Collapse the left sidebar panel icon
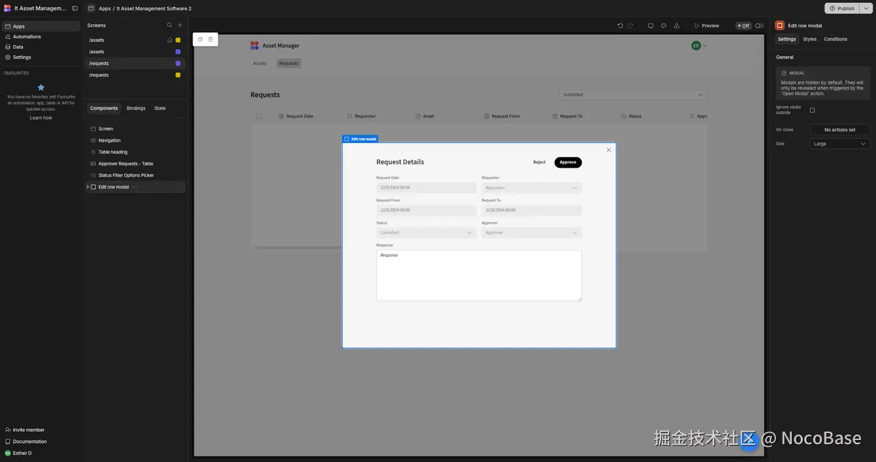Viewport: 876px width, 462px height. pos(75,8)
